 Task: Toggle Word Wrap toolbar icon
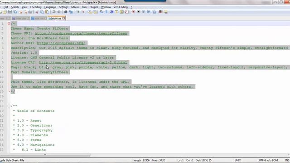[x=101, y=12]
